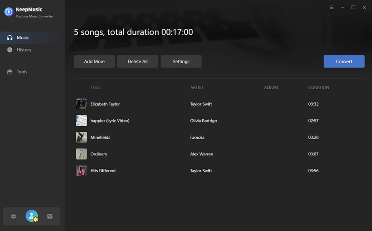Viewport: 372px width, 231px height.
Task: Click the Add More button
Action: (x=94, y=62)
